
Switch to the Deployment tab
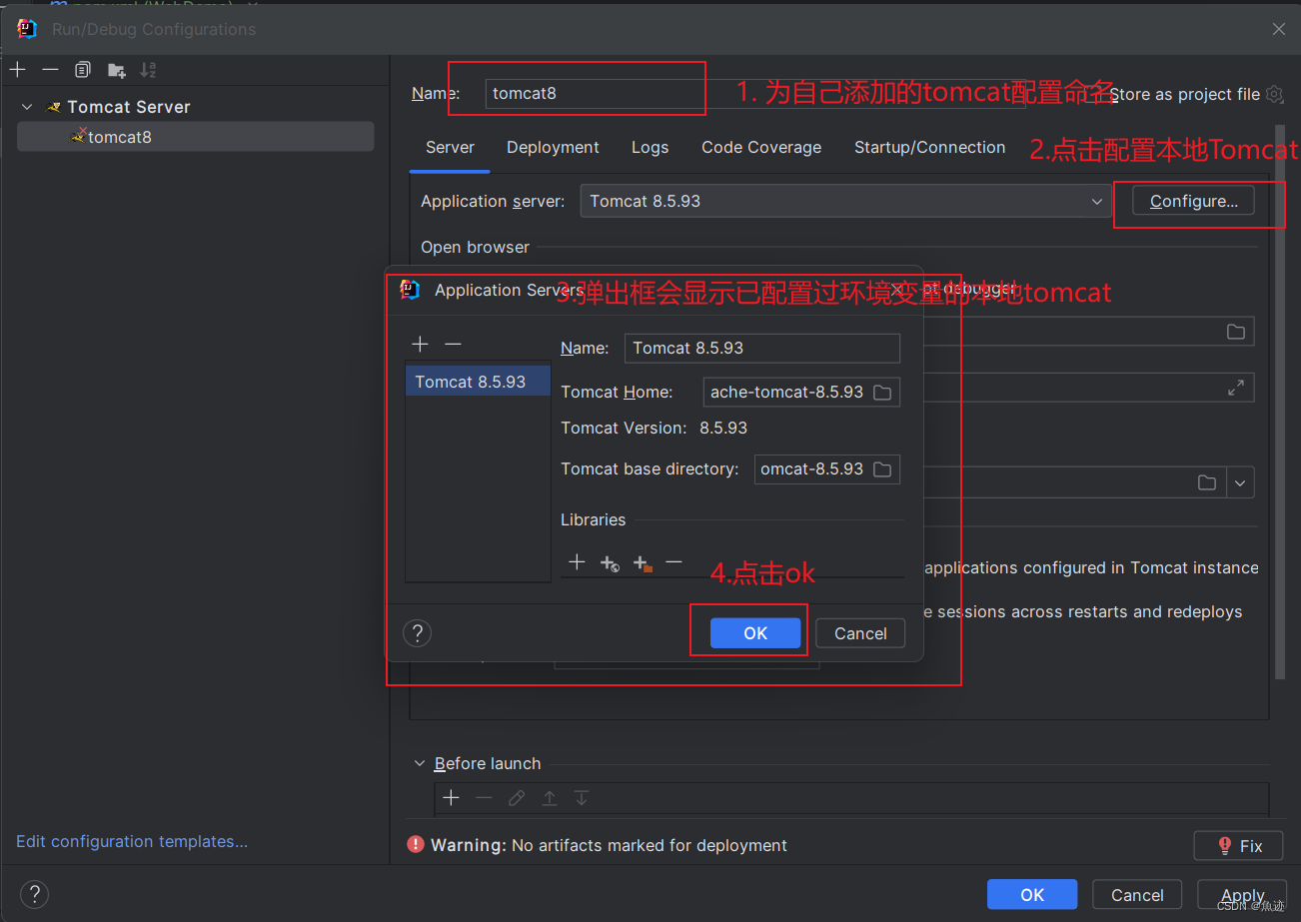point(553,148)
